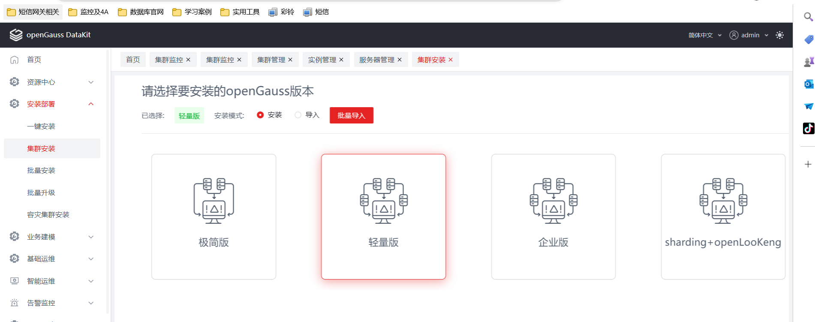Collapse the 安装部署 menu chevron
The height and width of the screenshot is (322, 815).
coord(91,104)
